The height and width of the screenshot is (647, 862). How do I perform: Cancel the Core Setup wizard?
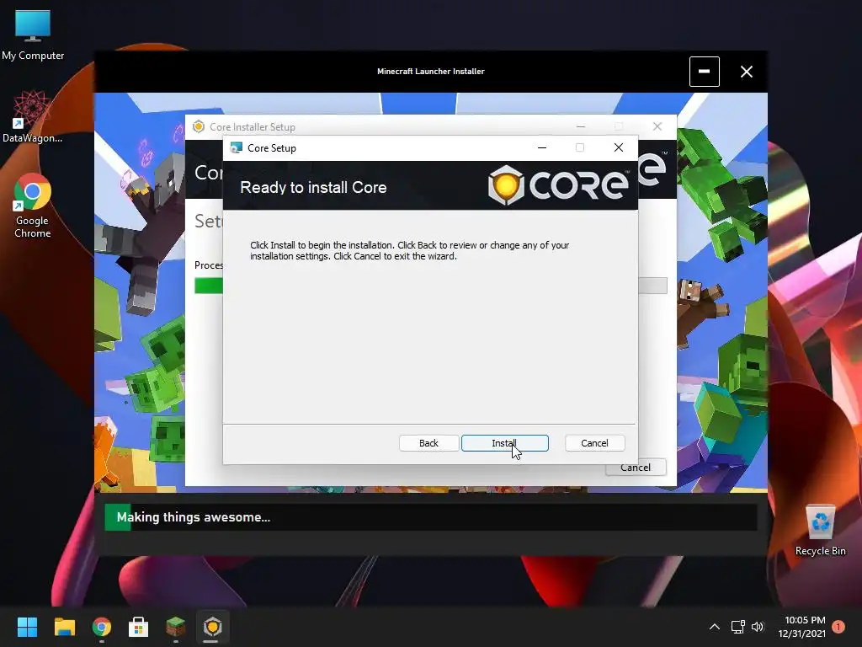point(594,443)
